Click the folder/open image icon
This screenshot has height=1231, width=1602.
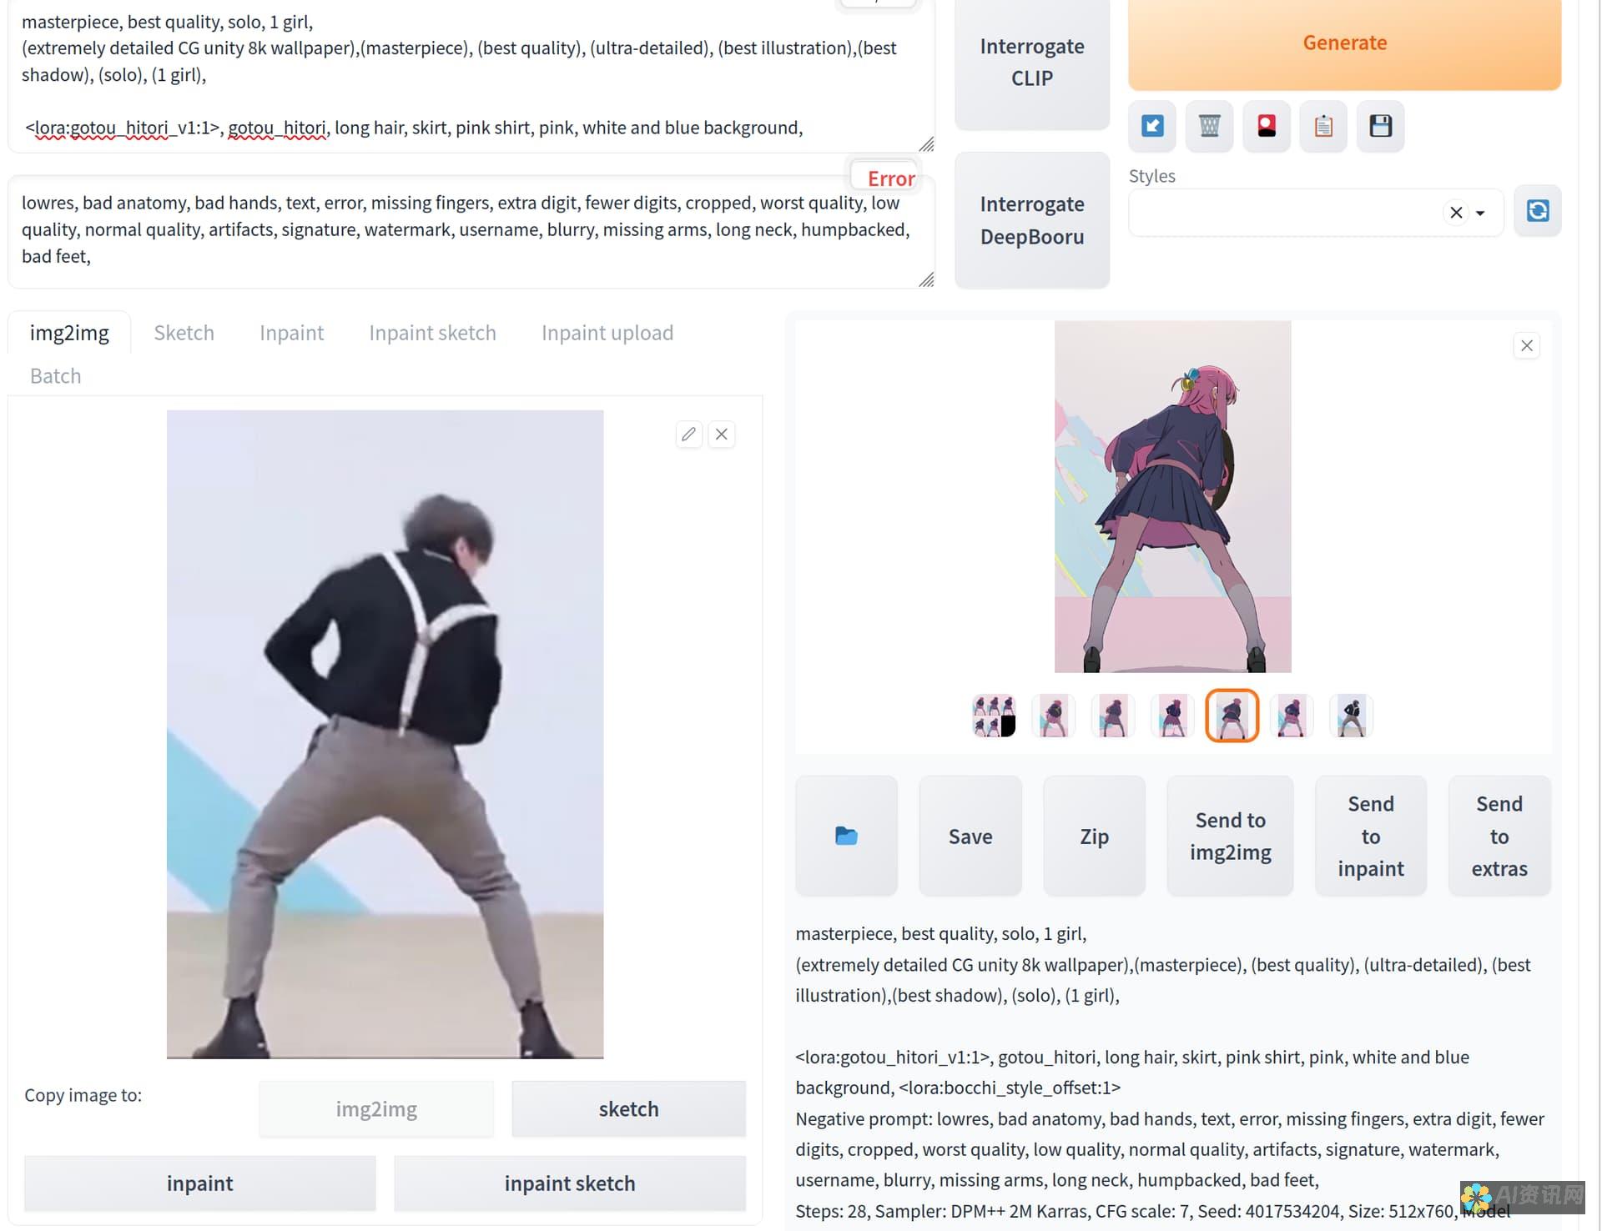point(845,836)
